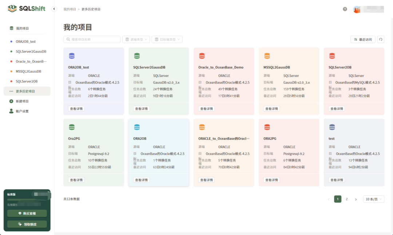Viewport: 393px width, 235px height.
Task: Open the 10 条/页 page size dropdown
Action: 373,199
